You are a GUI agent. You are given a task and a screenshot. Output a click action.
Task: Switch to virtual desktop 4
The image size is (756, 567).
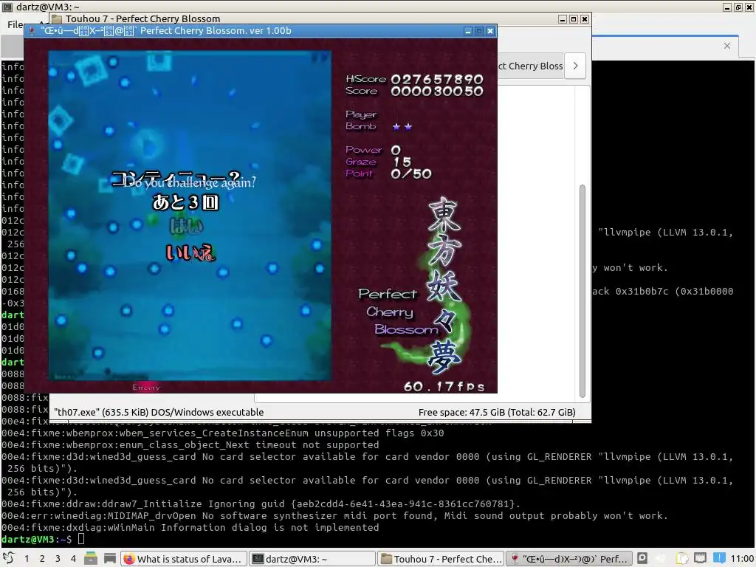click(73, 558)
